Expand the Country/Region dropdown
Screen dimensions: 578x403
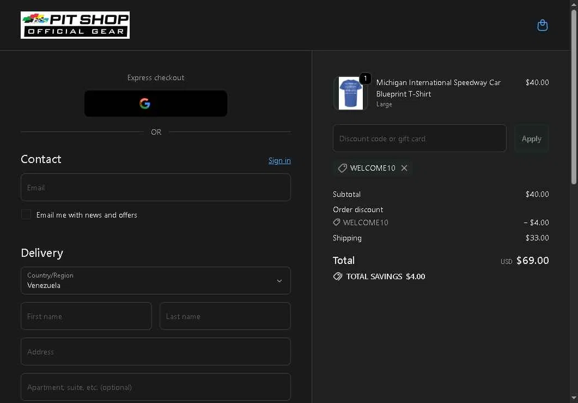click(156, 280)
